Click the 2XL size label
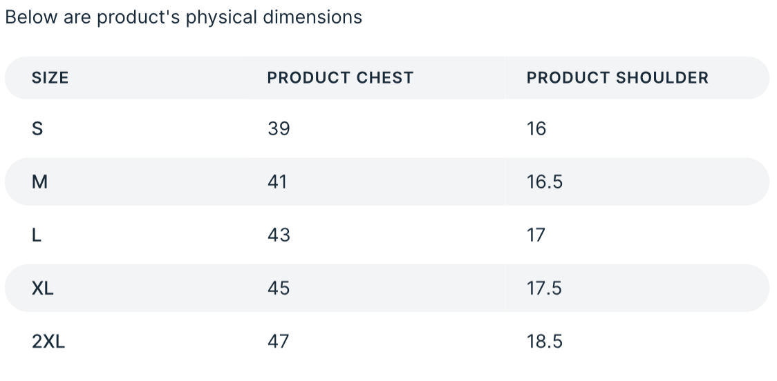This screenshot has height=381, width=777. pos(48,342)
